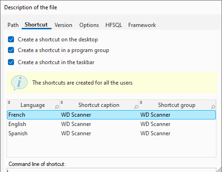
Task: Click the search magnifier in Shortcut caption column
Action: click(x=136, y=107)
